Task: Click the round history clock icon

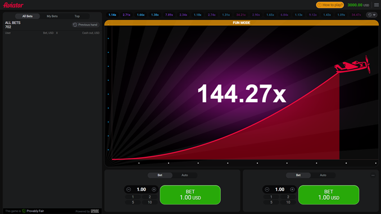Action: [x=370, y=15]
